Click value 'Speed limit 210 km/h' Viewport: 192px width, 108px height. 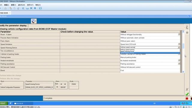(x=128, y=44)
